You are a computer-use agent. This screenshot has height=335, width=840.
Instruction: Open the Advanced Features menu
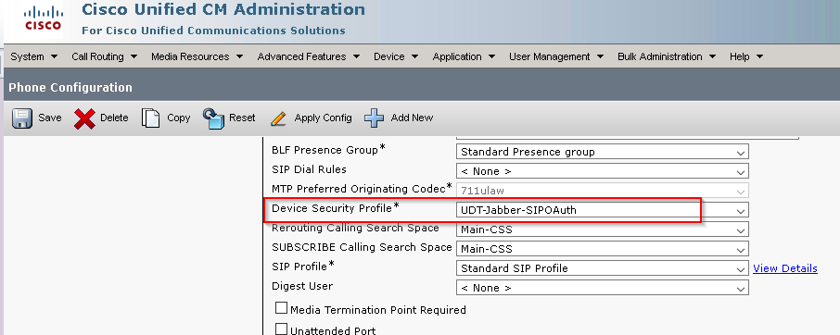[x=309, y=56]
